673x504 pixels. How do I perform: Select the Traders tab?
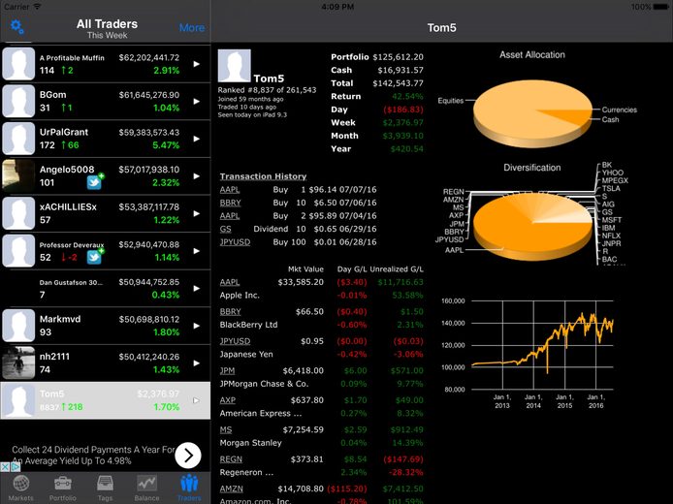click(x=189, y=488)
